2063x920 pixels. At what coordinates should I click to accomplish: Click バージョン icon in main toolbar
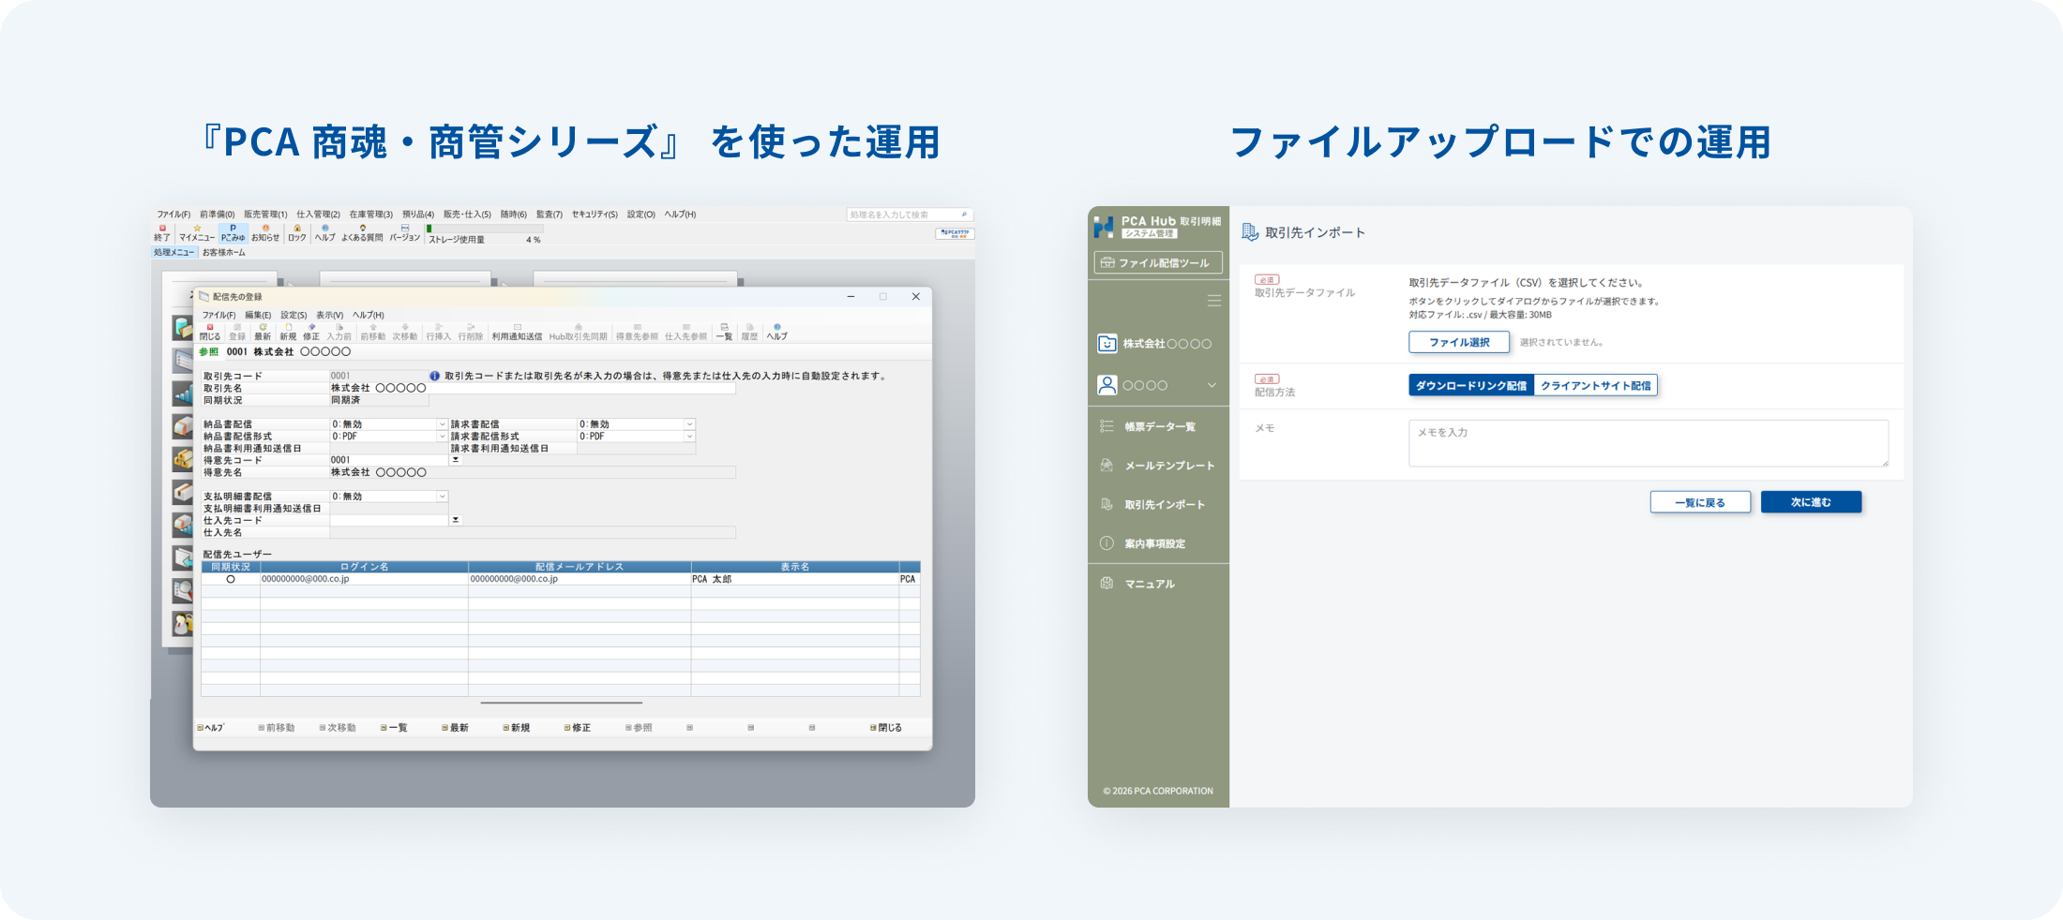[405, 232]
